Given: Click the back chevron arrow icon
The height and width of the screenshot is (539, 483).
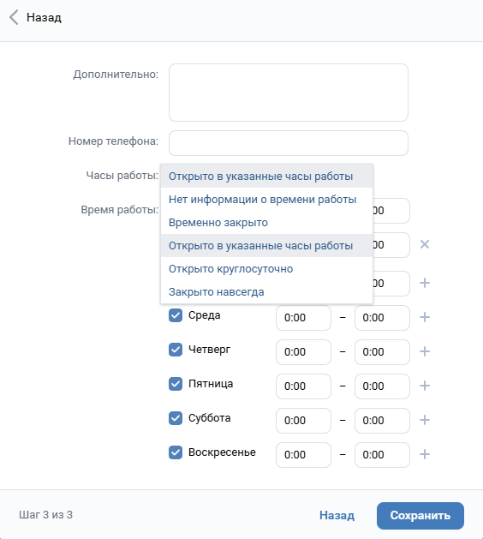Looking at the screenshot, I should 14,17.
